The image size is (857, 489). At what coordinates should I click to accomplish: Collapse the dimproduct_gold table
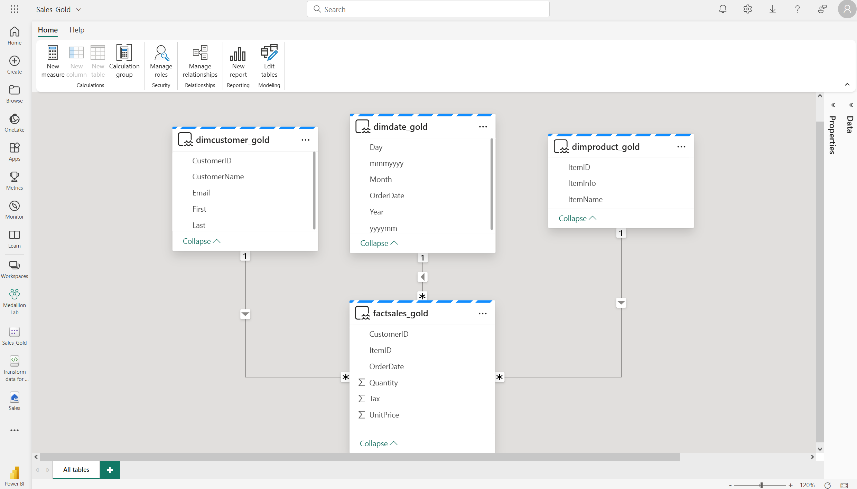tap(577, 218)
